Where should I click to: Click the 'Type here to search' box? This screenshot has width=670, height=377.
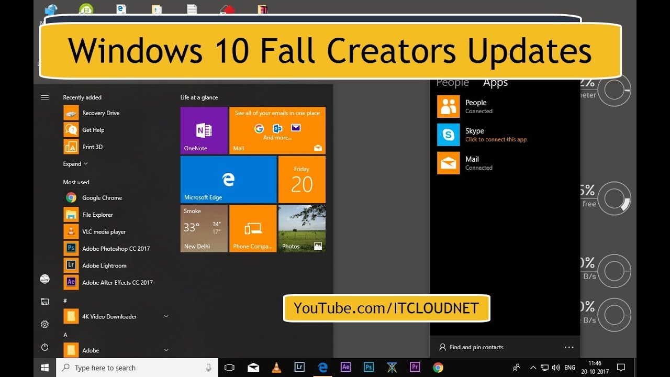pyautogui.click(x=136, y=368)
